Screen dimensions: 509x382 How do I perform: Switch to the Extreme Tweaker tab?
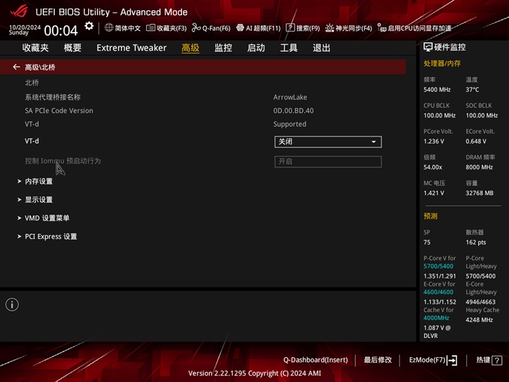[x=131, y=48]
